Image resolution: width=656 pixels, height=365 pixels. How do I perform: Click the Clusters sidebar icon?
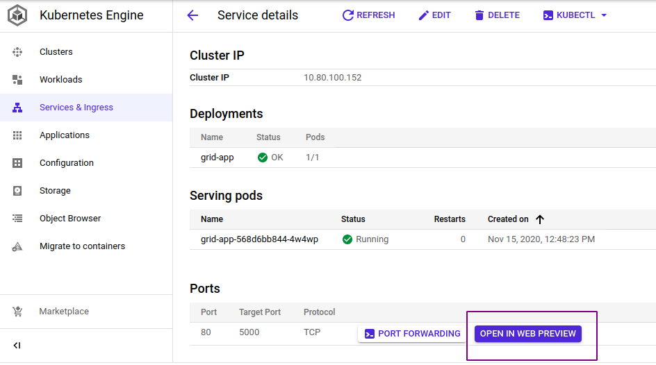(18, 52)
